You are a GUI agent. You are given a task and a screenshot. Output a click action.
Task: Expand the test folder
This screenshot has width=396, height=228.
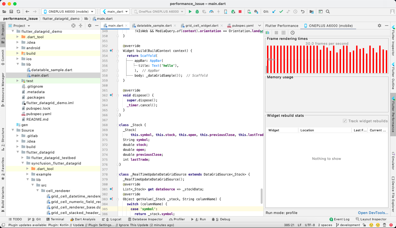coord(17,81)
